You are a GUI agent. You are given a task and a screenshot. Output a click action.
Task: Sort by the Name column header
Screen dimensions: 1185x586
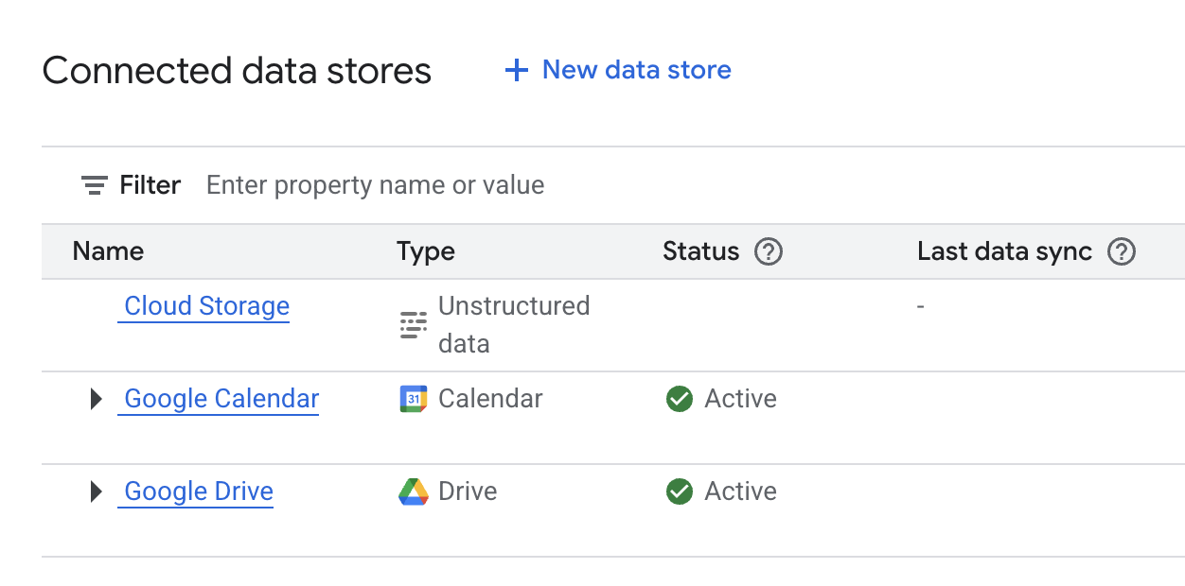click(x=107, y=251)
